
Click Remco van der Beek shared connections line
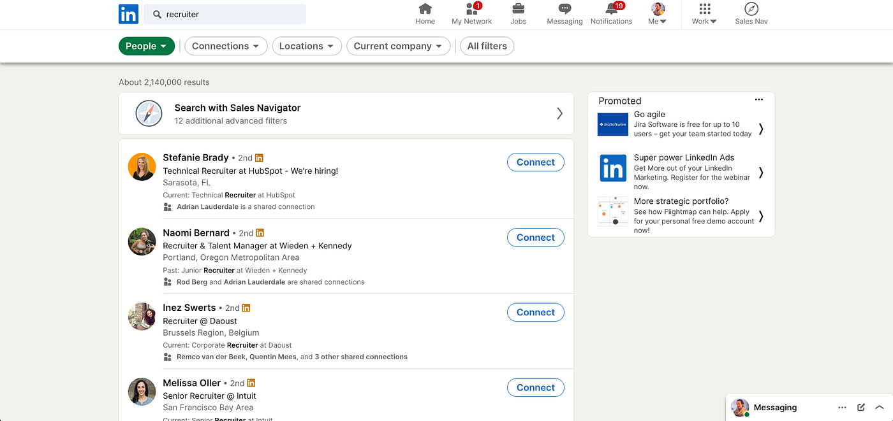[292, 357]
